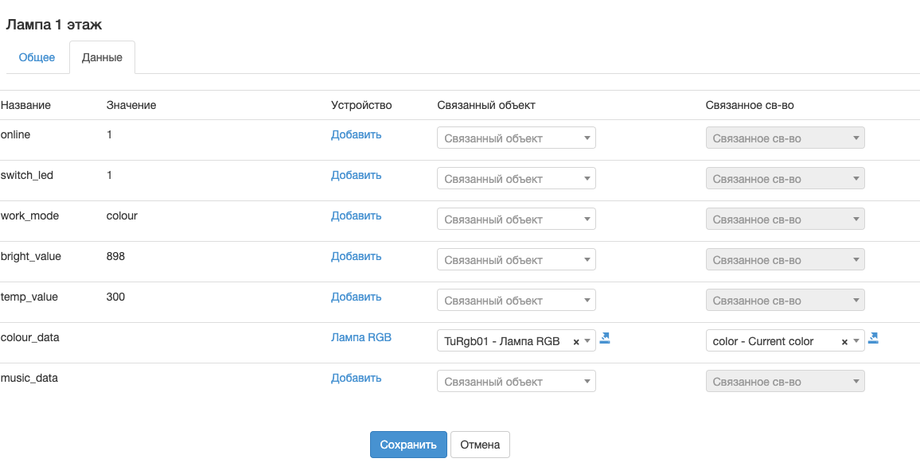Open linked property color via blue icon
The image size is (920, 474).
873,338
